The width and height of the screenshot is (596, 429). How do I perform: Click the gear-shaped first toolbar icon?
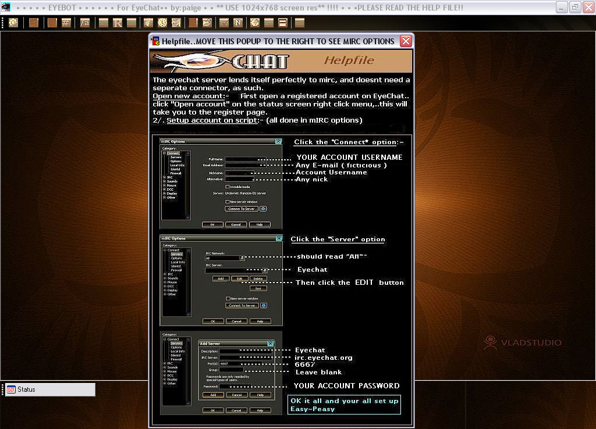pos(13,23)
